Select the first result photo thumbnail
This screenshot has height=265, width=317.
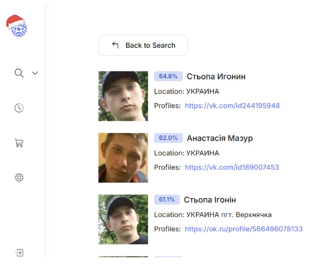click(x=123, y=96)
